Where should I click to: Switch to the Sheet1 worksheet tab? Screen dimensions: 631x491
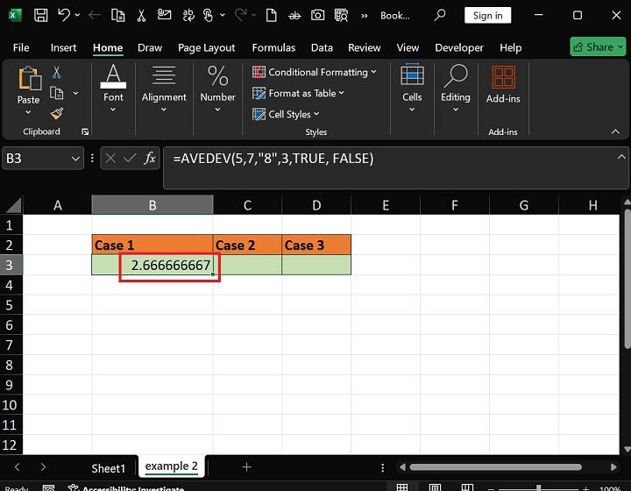109,467
